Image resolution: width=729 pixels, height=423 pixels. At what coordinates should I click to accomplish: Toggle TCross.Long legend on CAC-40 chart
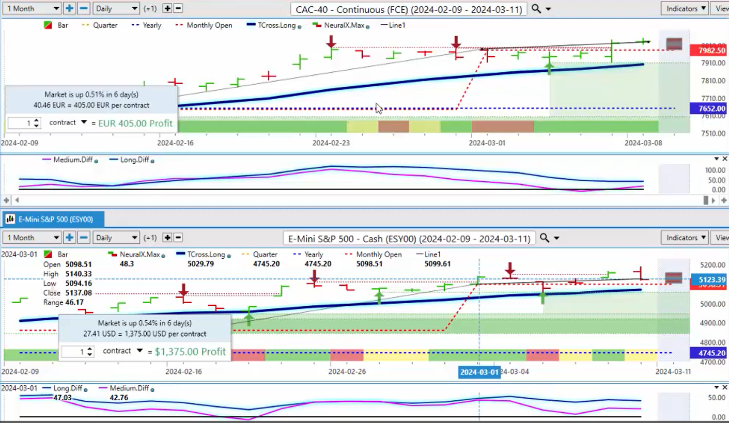tap(274, 25)
